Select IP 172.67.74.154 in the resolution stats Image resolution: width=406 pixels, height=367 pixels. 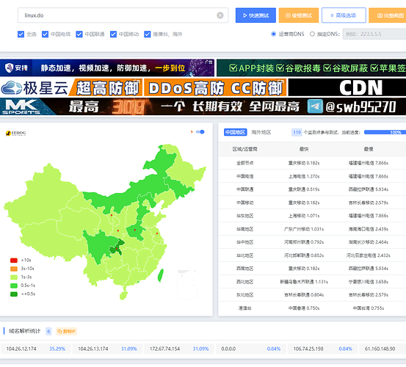[x=164, y=349]
